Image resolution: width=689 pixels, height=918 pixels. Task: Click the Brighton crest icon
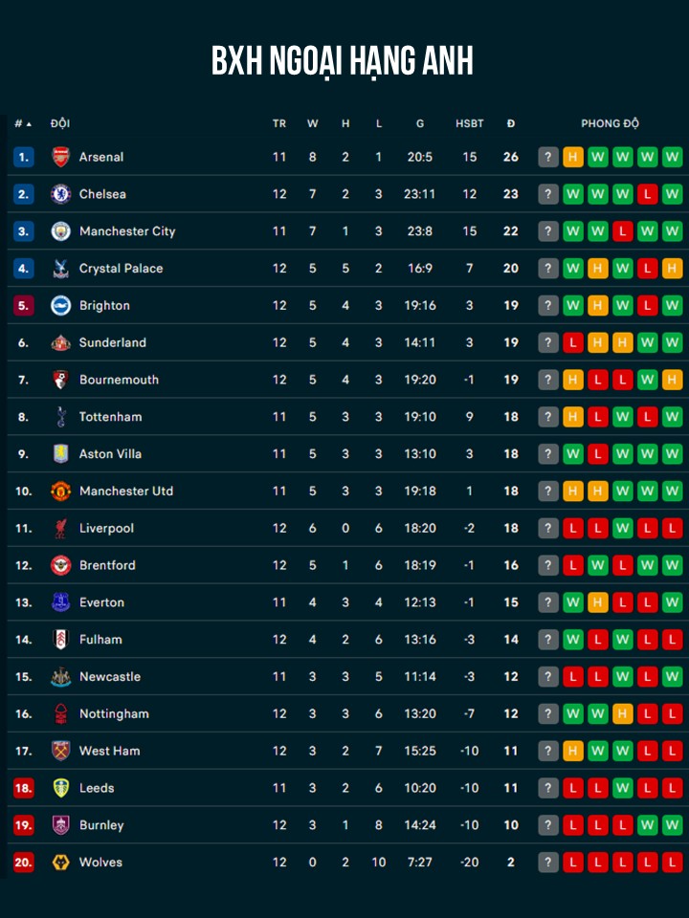[60, 306]
